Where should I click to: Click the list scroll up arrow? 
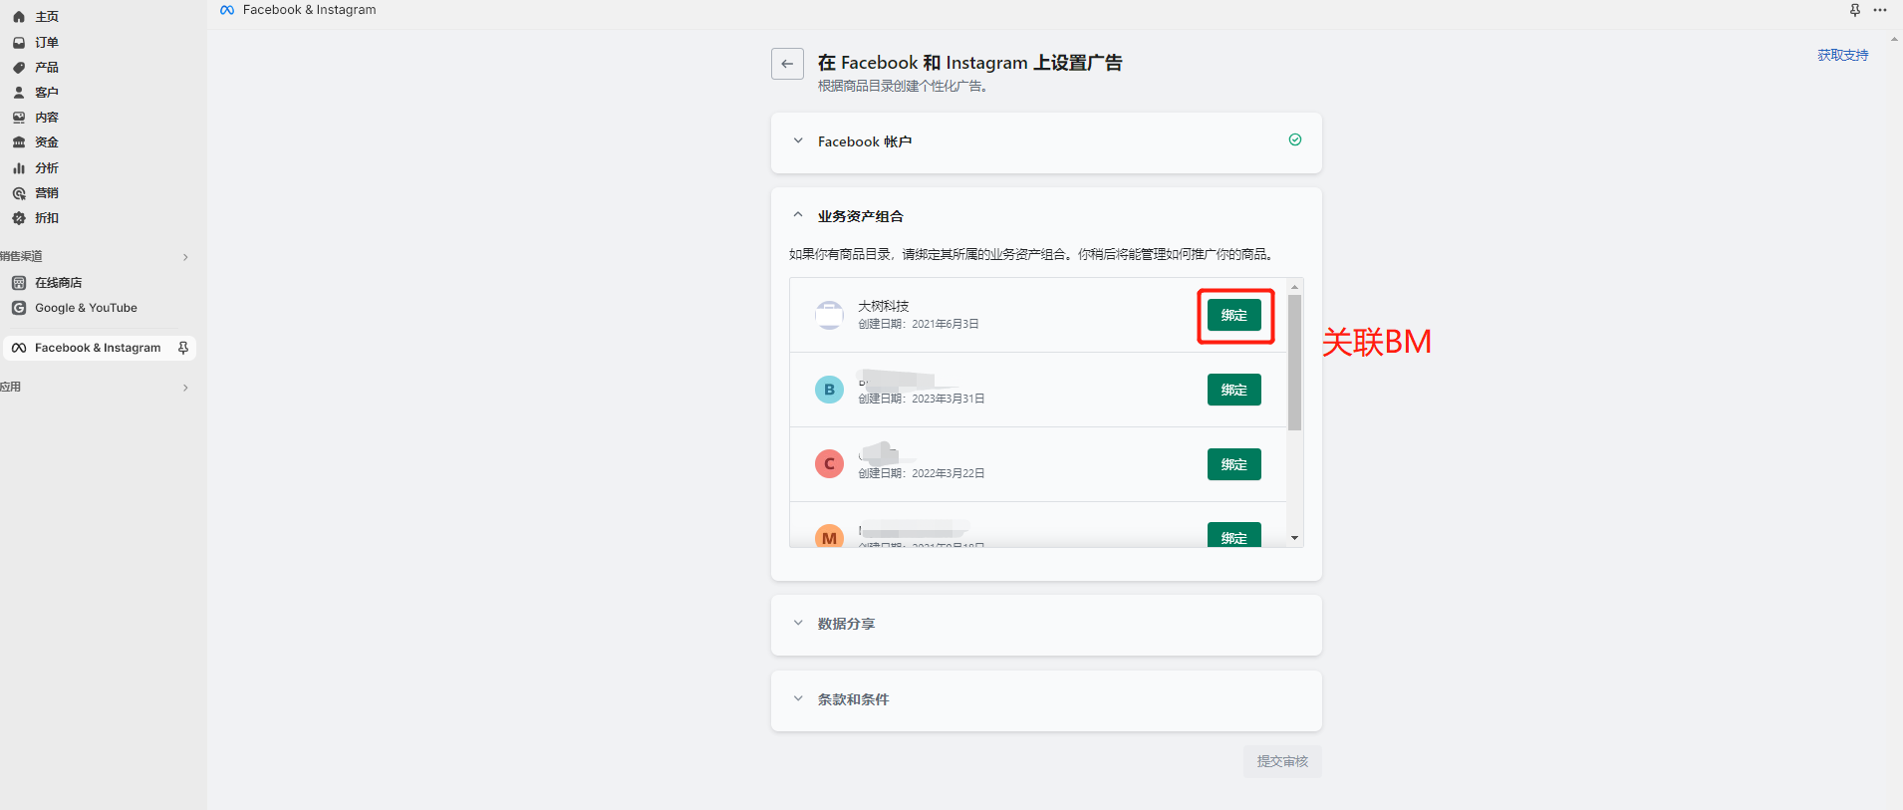[1295, 287]
